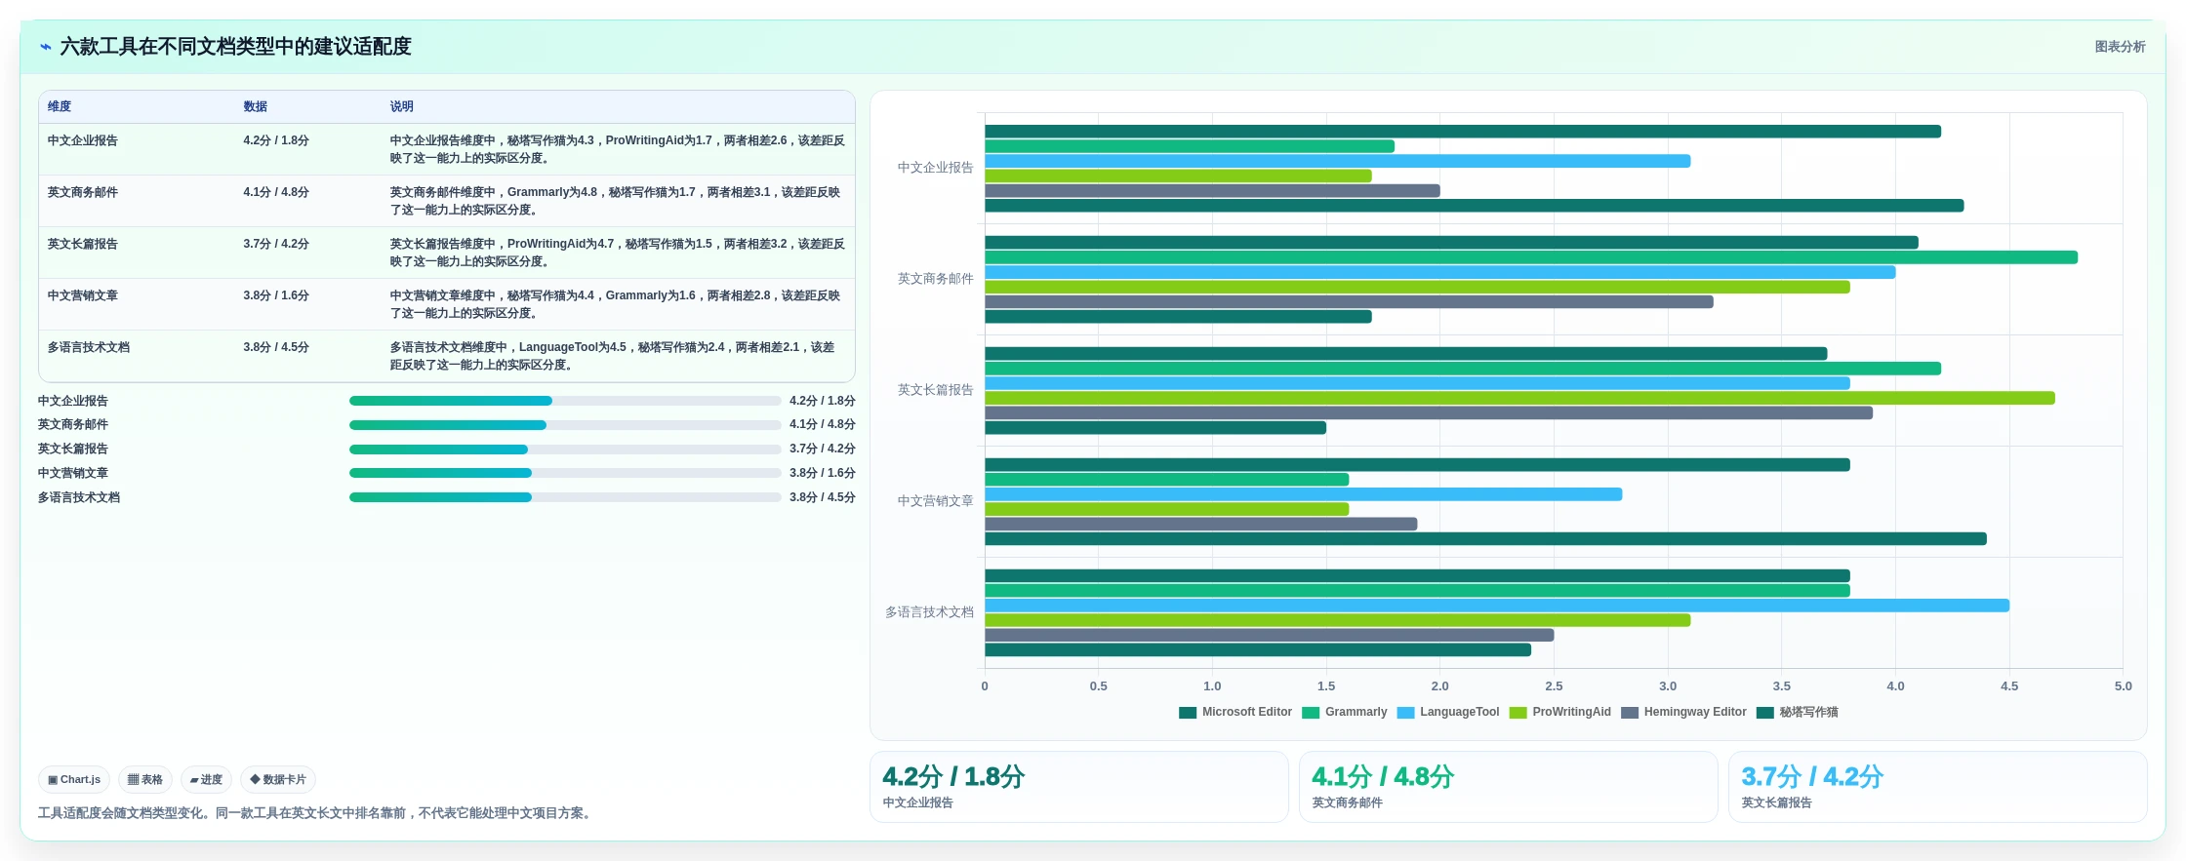Click the 英文商务邮件 progress bar track
The width and height of the screenshot is (2186, 861).
point(565,425)
